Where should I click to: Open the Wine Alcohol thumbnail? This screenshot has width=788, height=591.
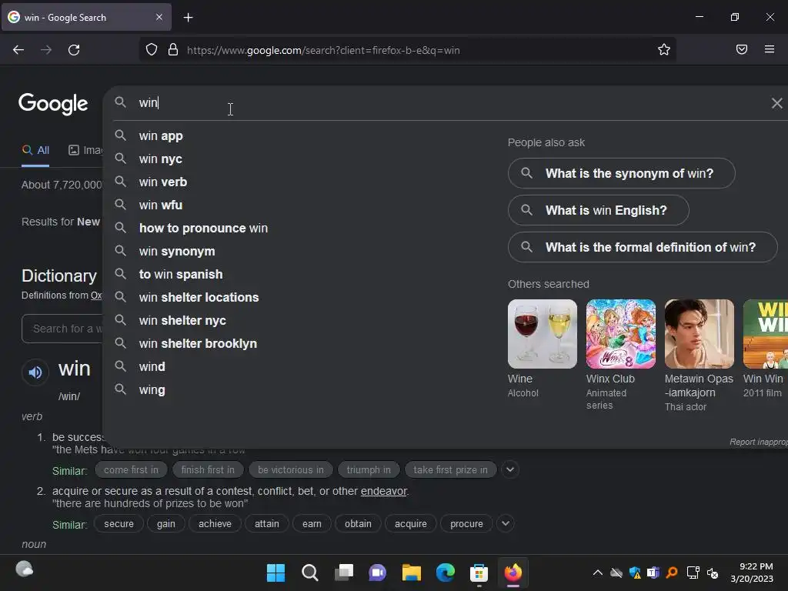[543, 334]
